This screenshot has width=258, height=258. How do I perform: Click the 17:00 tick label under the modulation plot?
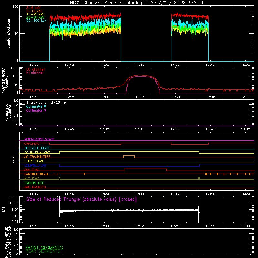pyautogui.click(x=104, y=129)
